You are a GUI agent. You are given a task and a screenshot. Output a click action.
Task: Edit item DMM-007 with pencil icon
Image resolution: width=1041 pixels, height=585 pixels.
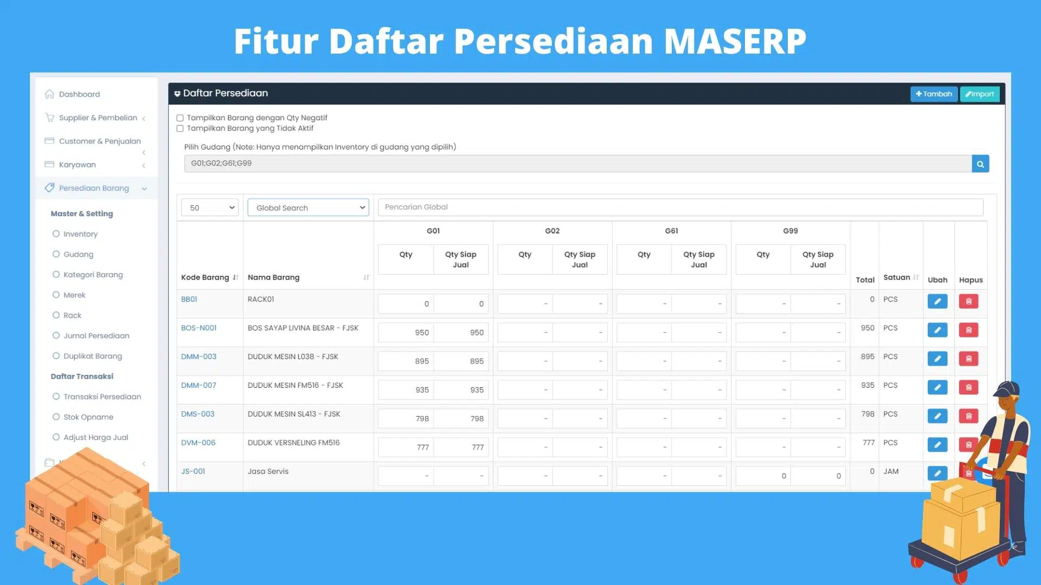click(x=937, y=387)
